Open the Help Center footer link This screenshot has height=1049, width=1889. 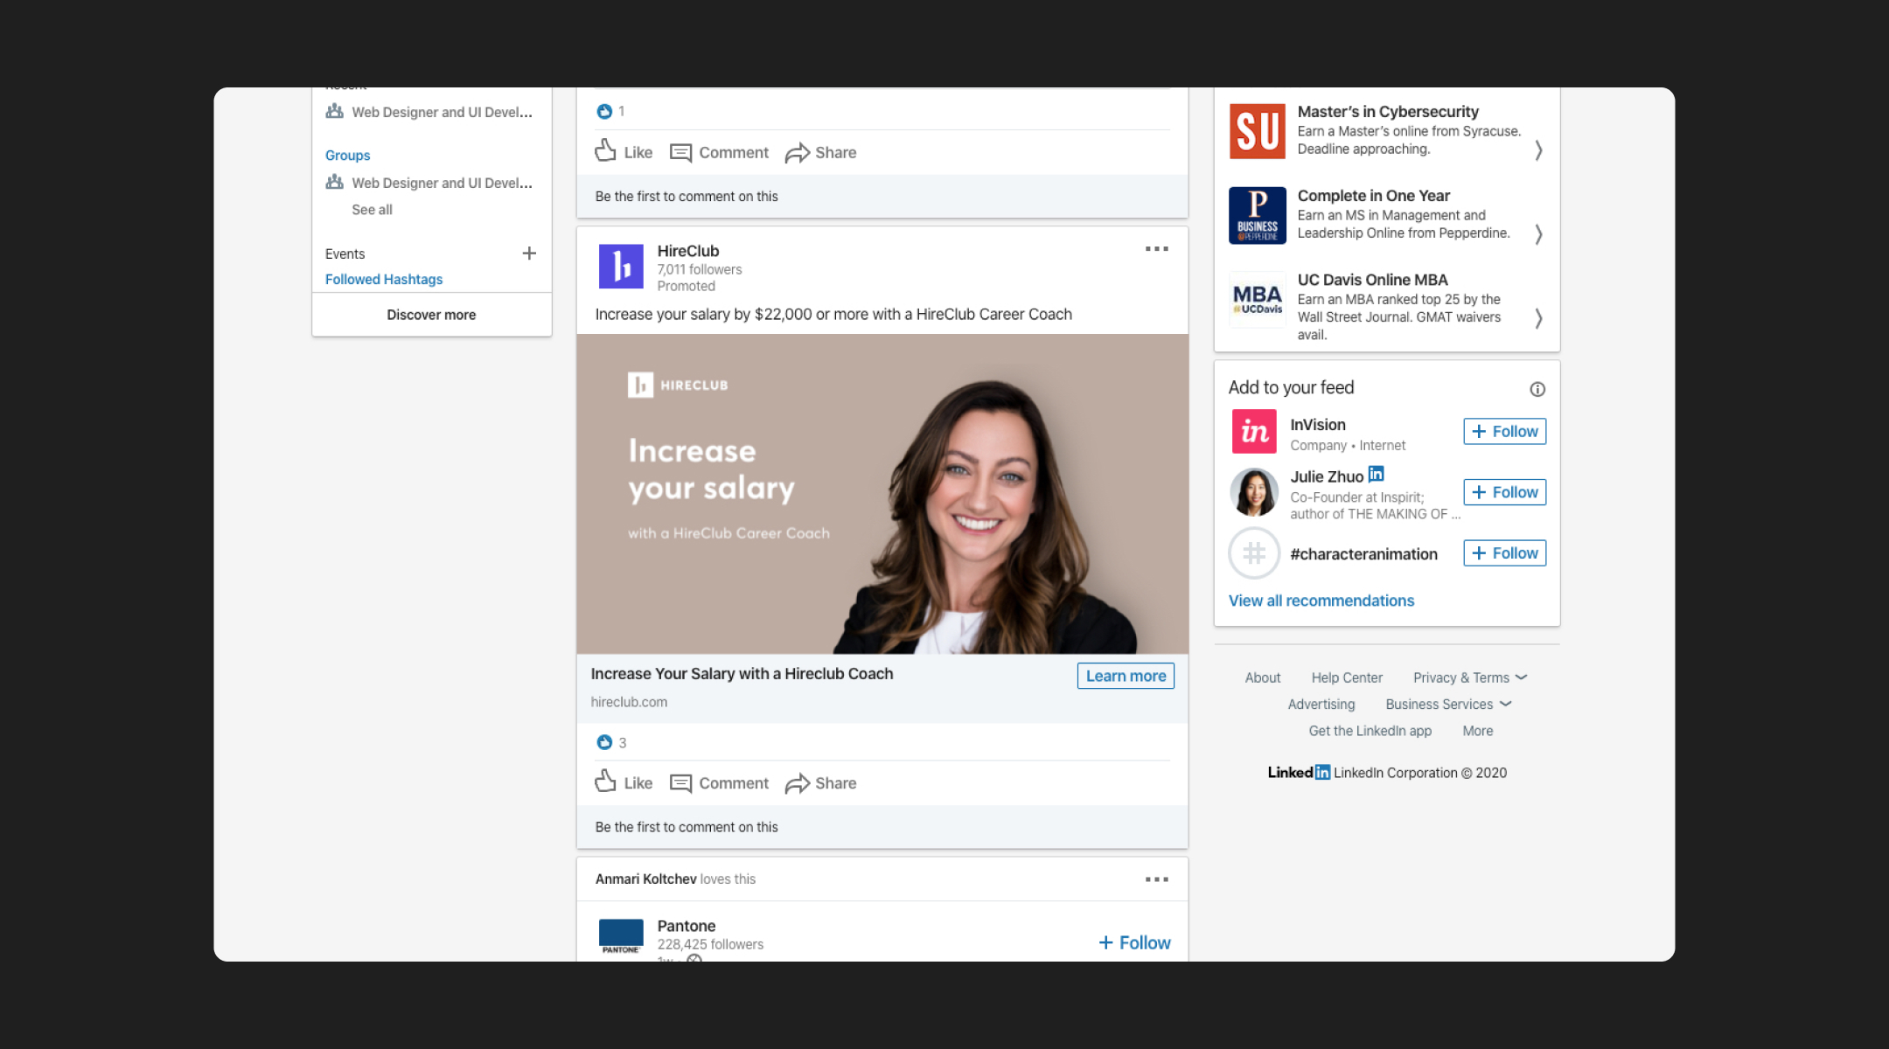(1347, 677)
